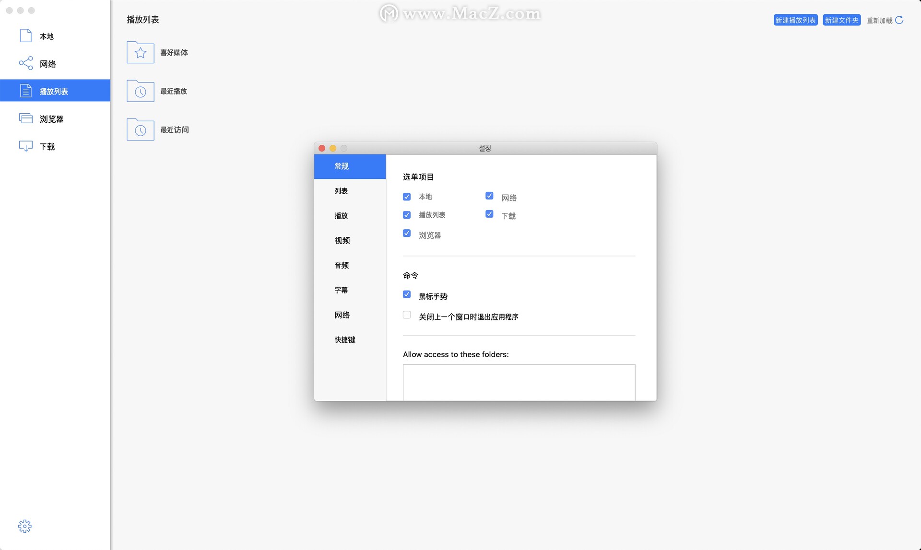Open the 喜好媒体 star folder
The height and width of the screenshot is (550, 921).
click(141, 53)
